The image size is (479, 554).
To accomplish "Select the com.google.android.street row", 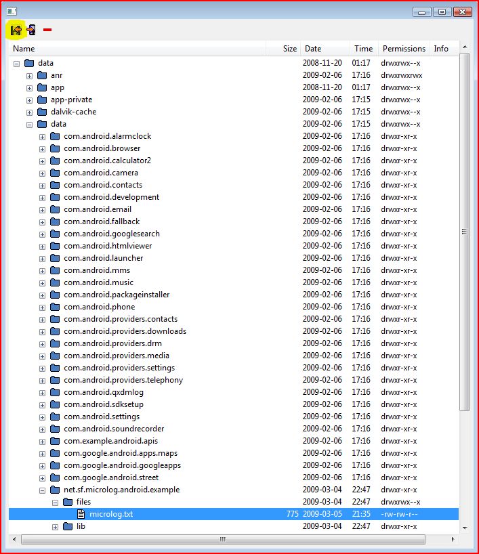I will click(x=234, y=477).
